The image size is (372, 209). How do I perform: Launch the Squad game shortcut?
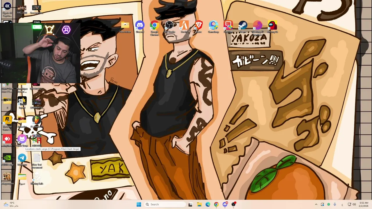[x=22, y=103]
